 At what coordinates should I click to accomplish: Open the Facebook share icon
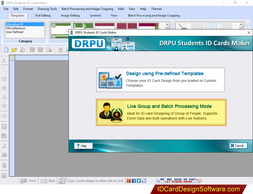coord(134,181)
